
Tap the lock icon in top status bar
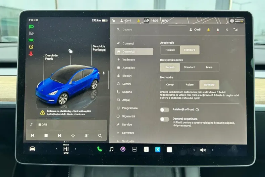(x=113, y=20)
